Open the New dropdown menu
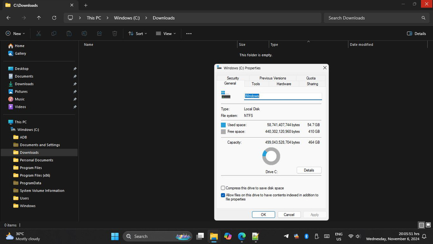This screenshot has height=244, width=433. [16, 34]
